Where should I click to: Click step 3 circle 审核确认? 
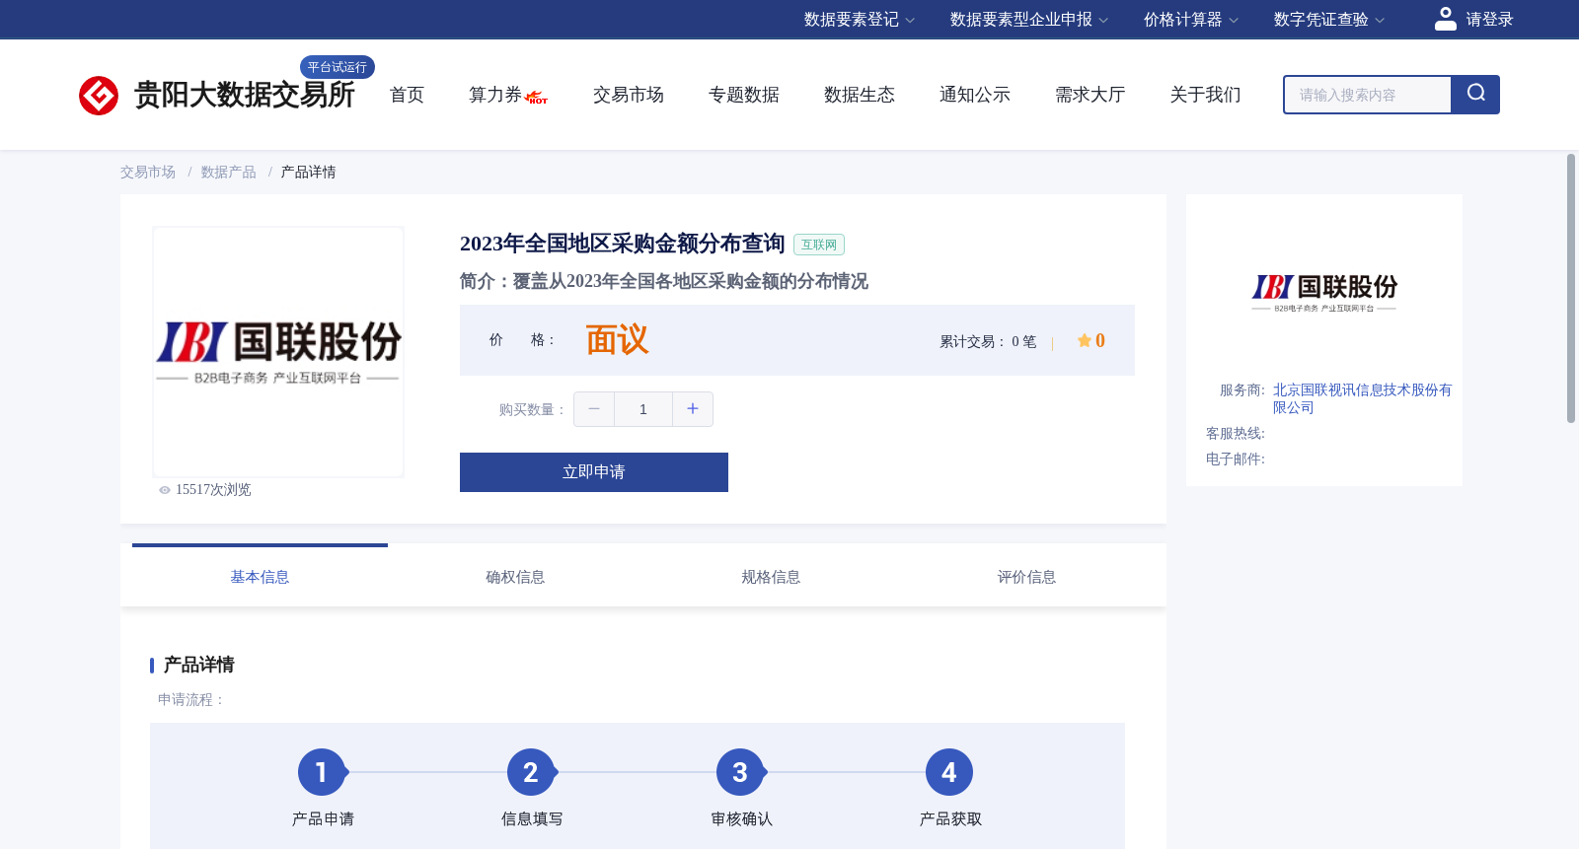740,772
